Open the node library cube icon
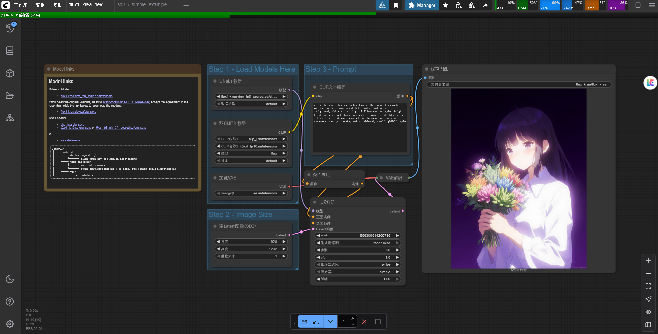This screenshot has height=334, width=658. point(10,73)
